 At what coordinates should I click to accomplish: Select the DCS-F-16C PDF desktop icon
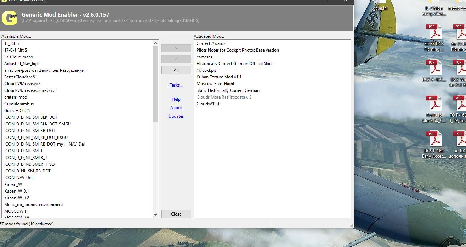click(434, 71)
